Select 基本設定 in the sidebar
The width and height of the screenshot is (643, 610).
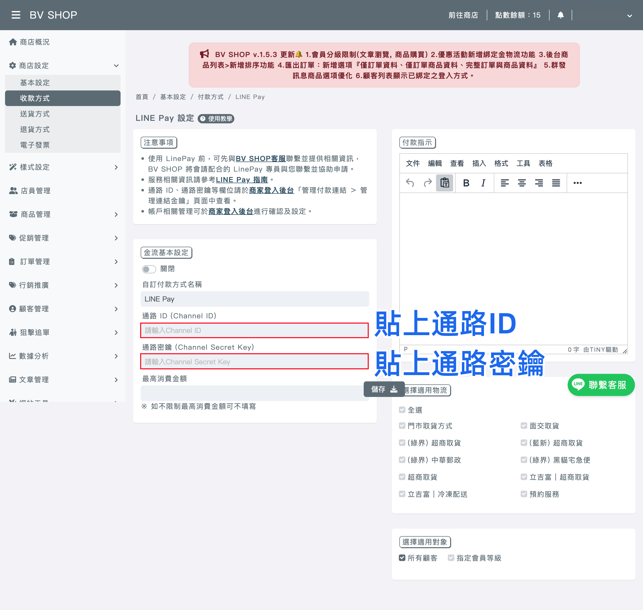pos(63,83)
